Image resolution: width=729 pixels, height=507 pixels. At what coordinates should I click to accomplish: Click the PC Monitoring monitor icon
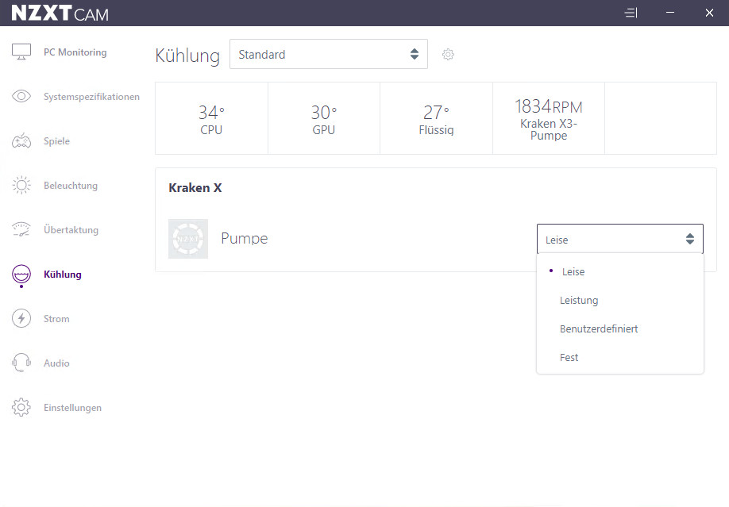click(x=21, y=52)
